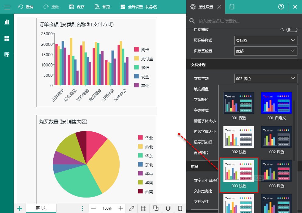Image resolution: width=302 pixels, height=213 pixels.
Task: Click the 刷卡 legend color swatch
Action: click(137, 49)
